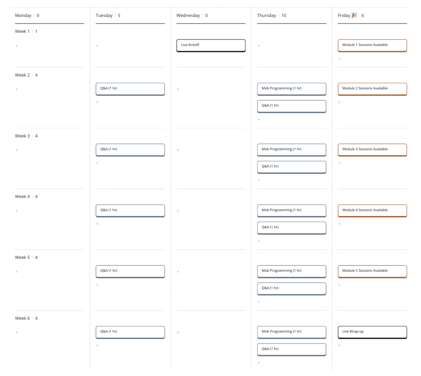
Task: Open Module 3 Sessions Available card
Action: [372, 150]
